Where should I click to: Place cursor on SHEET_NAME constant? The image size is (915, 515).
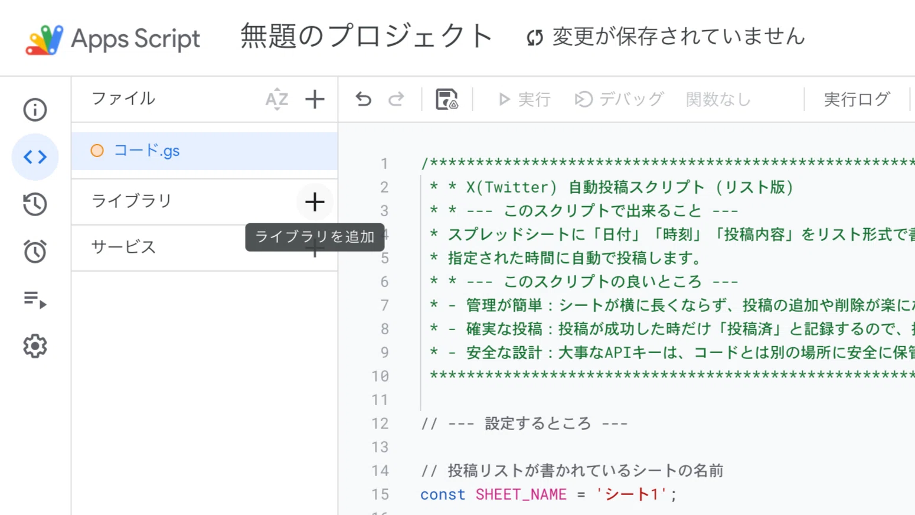click(521, 494)
